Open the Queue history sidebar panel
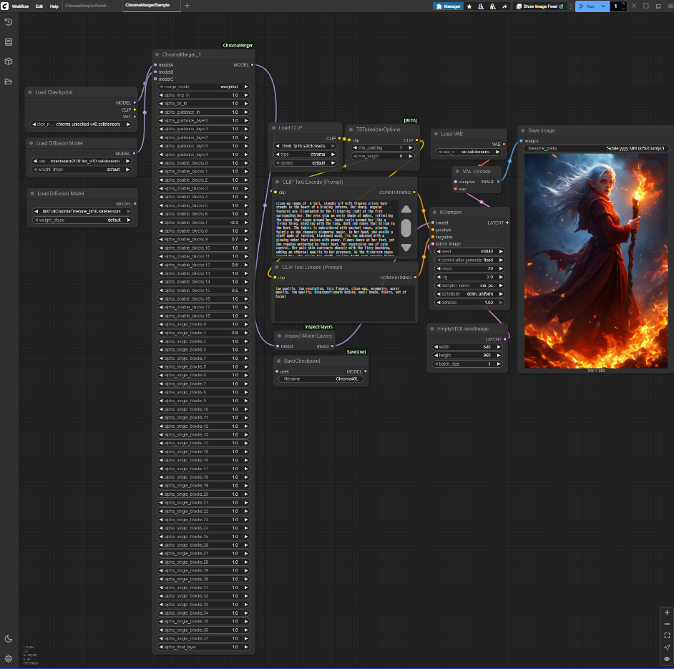 coord(9,22)
